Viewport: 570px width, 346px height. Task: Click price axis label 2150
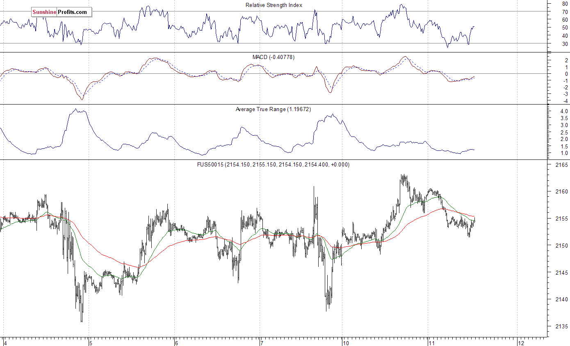coord(562,246)
